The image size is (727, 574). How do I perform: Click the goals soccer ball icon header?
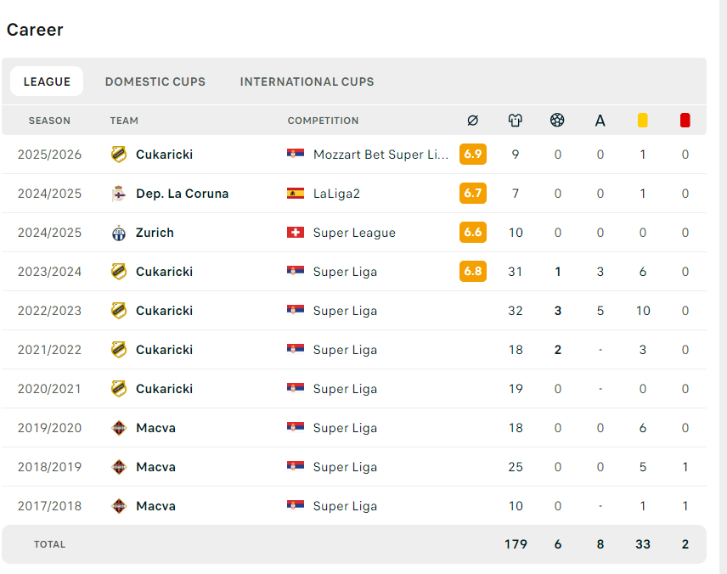tap(557, 121)
